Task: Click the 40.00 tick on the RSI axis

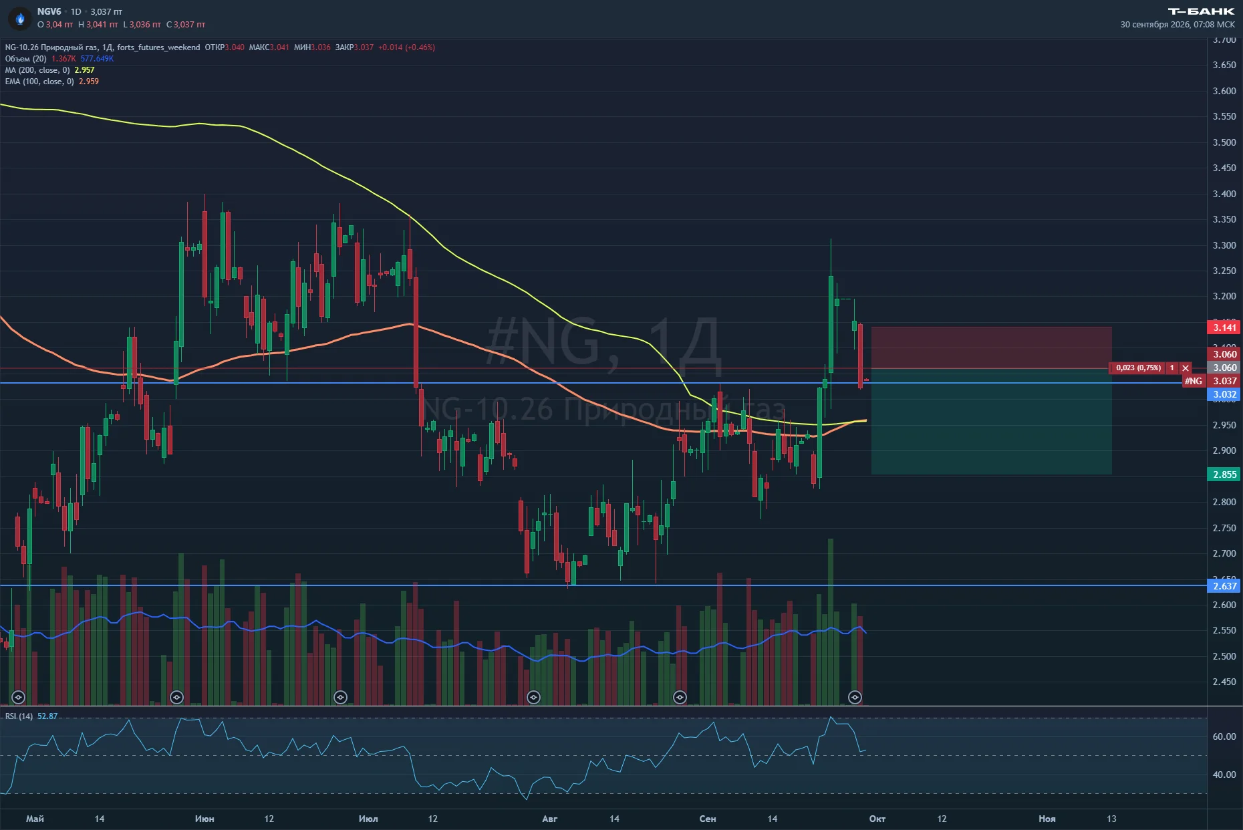Action: (x=1224, y=775)
